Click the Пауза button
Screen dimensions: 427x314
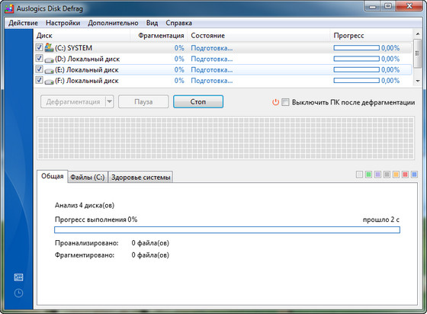pyautogui.click(x=143, y=102)
